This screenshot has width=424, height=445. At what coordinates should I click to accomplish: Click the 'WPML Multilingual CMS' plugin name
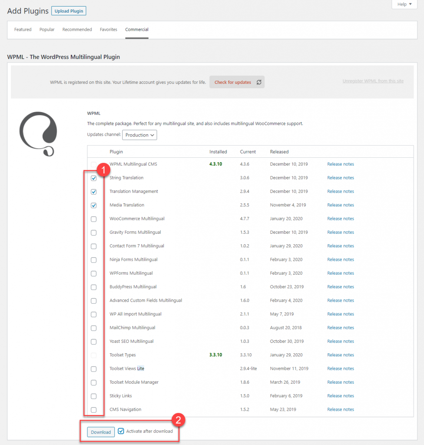pos(133,164)
